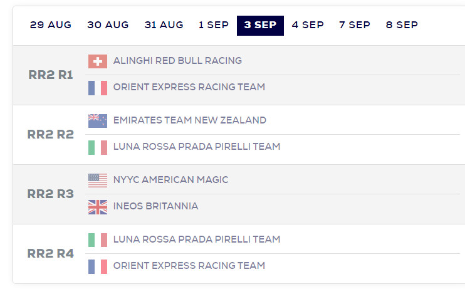This screenshot has height=294, width=465.
Task: Show the 8 SEP race schedule
Action: [402, 25]
